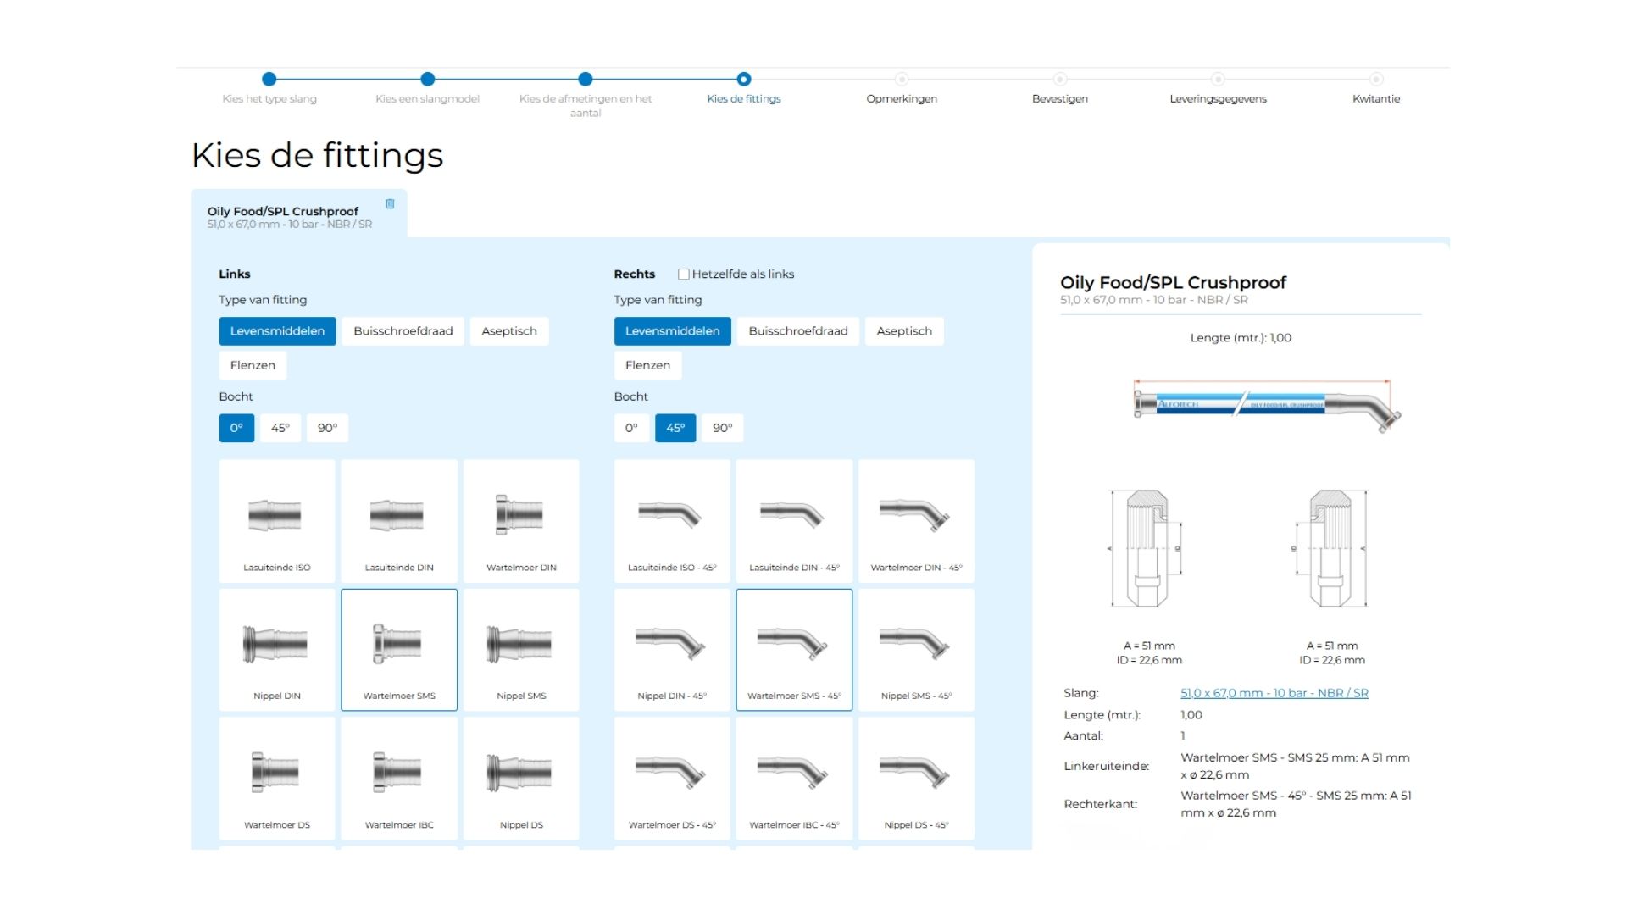The height and width of the screenshot is (915, 1627).
Task: Click left fitting technical drawing
Action: [1147, 548]
